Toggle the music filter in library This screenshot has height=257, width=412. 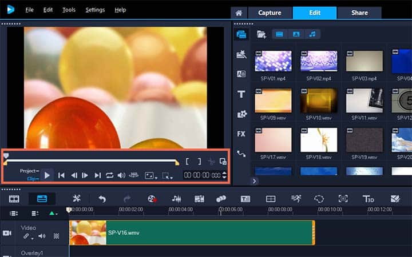312,34
